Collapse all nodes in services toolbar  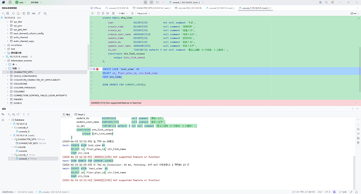(28, 114)
